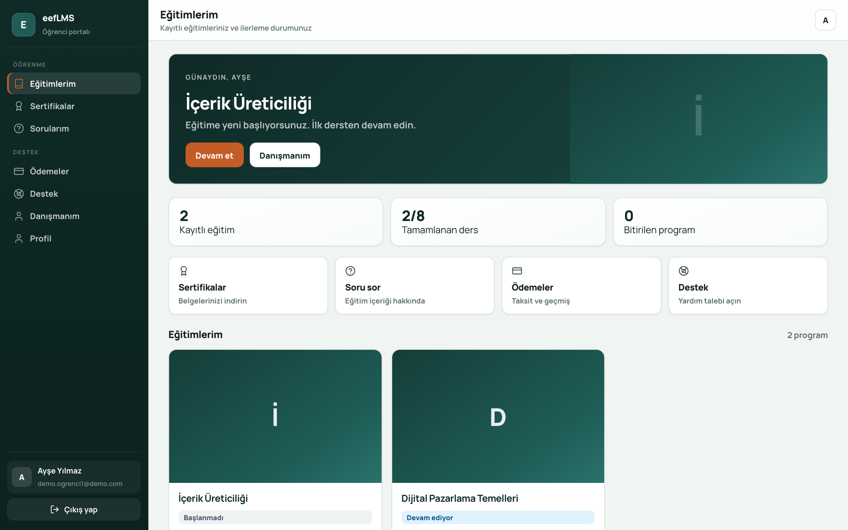Click the Danışmanım banner button
The height and width of the screenshot is (530, 848).
pyautogui.click(x=285, y=155)
